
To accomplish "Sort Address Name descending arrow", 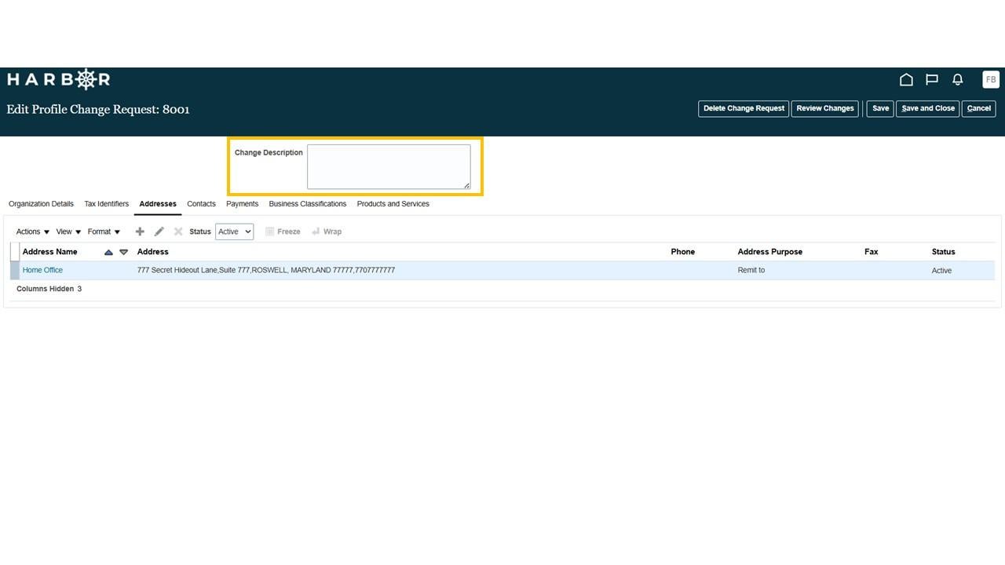I will coord(123,252).
